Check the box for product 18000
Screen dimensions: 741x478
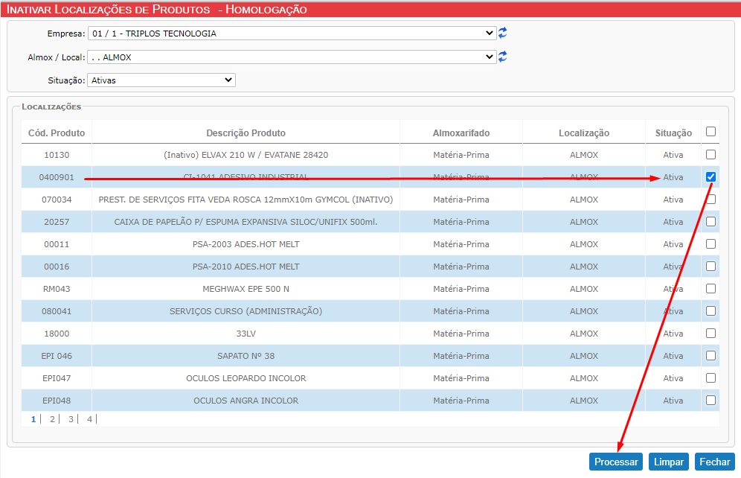click(710, 334)
